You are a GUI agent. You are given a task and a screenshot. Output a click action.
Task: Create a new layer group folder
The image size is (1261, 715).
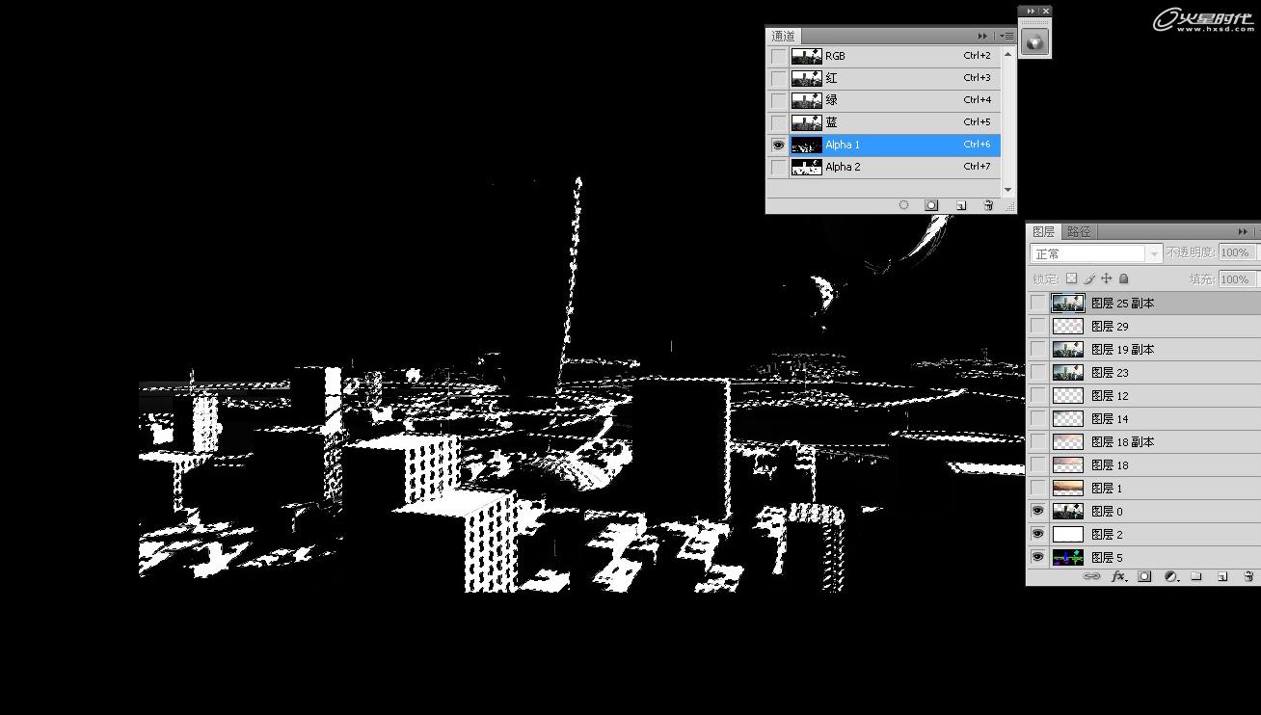coord(1195,576)
